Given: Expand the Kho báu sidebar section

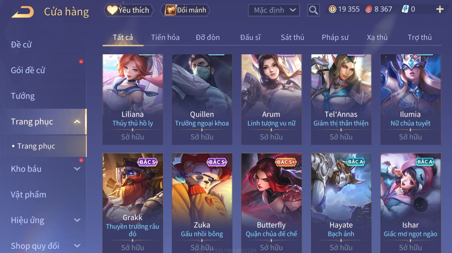Looking at the screenshot, I should [77, 169].
